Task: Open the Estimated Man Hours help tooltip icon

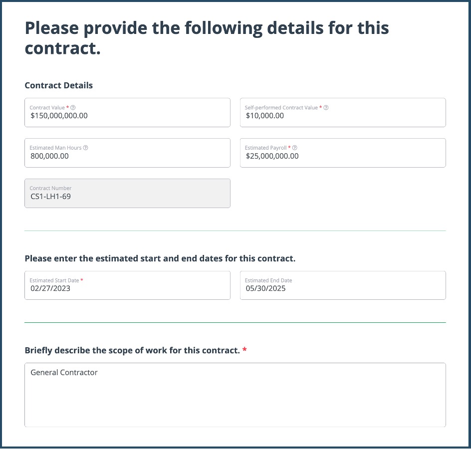Action: [x=85, y=148]
